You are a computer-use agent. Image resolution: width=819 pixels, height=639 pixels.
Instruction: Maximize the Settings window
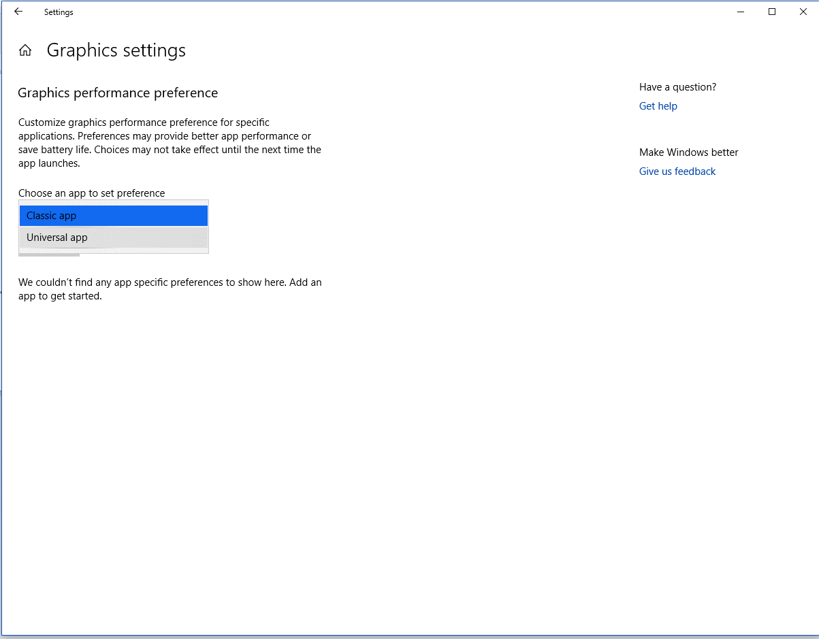[772, 12]
